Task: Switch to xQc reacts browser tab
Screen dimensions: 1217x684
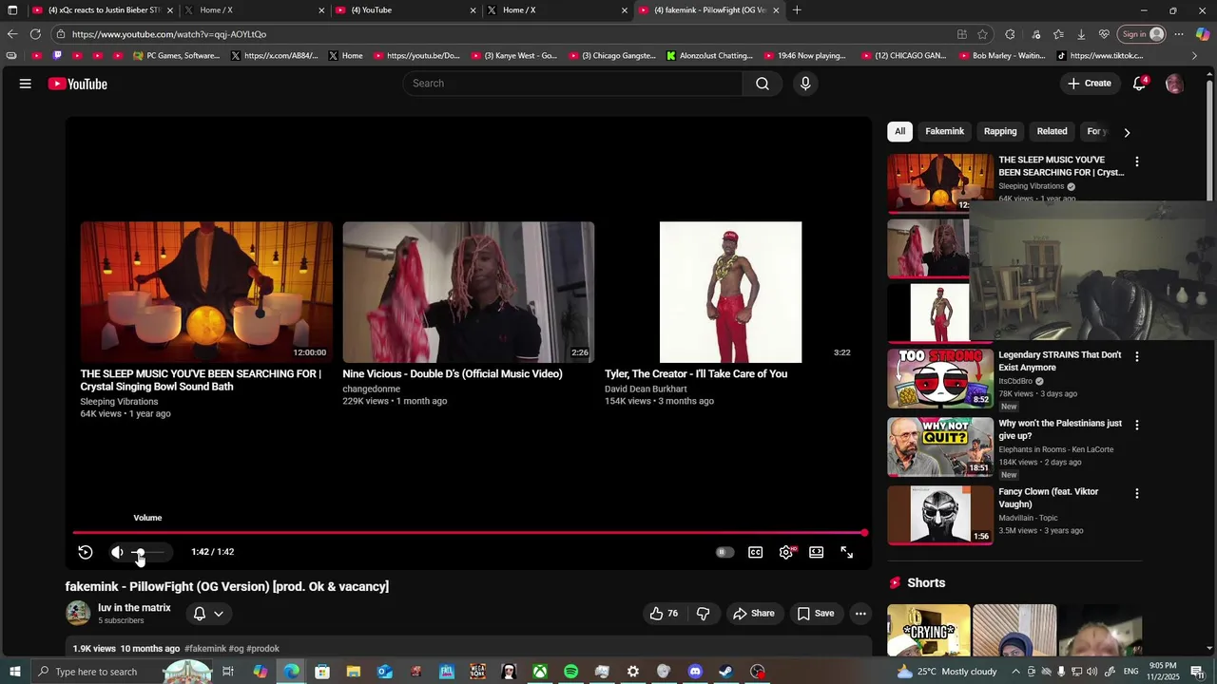Action: coord(103,10)
